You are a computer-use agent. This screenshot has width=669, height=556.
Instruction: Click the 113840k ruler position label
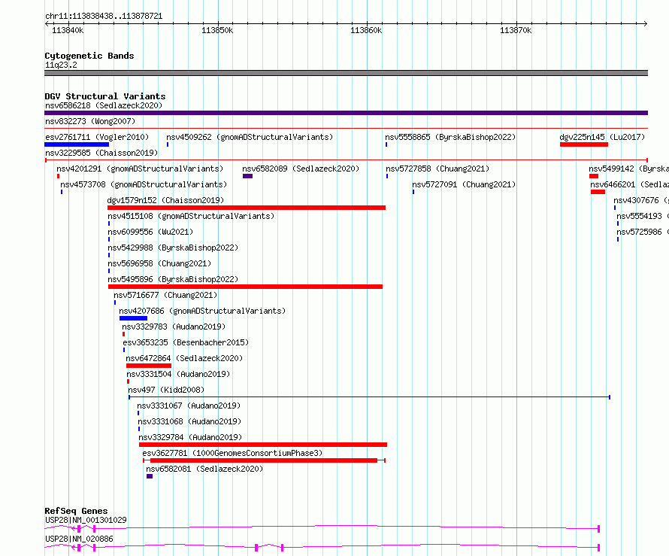click(x=68, y=30)
